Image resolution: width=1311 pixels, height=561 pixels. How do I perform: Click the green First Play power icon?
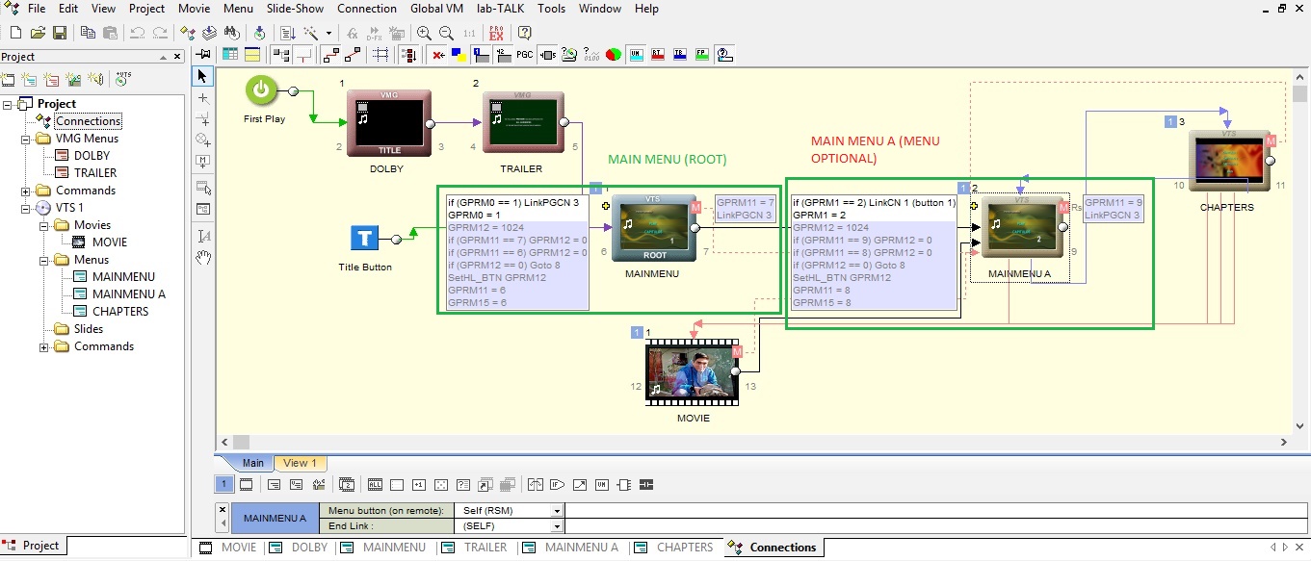(x=261, y=91)
